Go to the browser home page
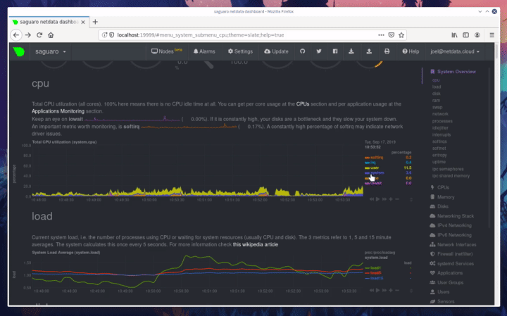The height and width of the screenshot is (316, 507). pyautogui.click(x=51, y=35)
